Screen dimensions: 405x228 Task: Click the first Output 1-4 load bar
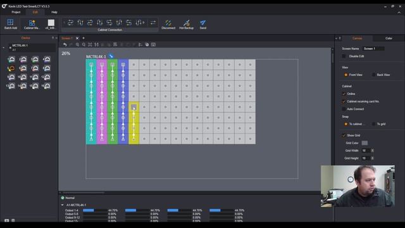[95, 210]
